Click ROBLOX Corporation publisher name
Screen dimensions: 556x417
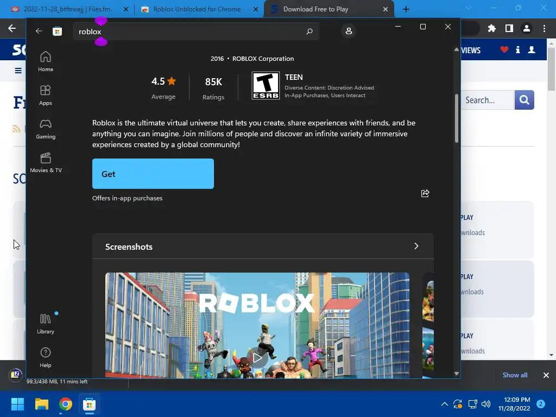click(263, 59)
